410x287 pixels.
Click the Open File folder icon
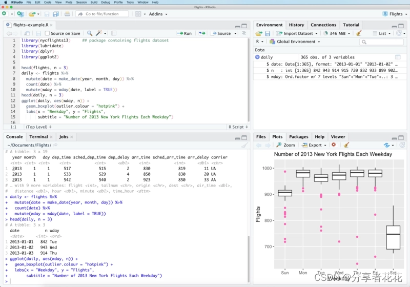pyautogui.click(x=32, y=14)
